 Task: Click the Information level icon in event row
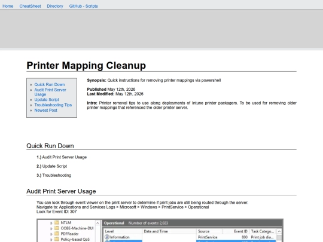(107, 237)
